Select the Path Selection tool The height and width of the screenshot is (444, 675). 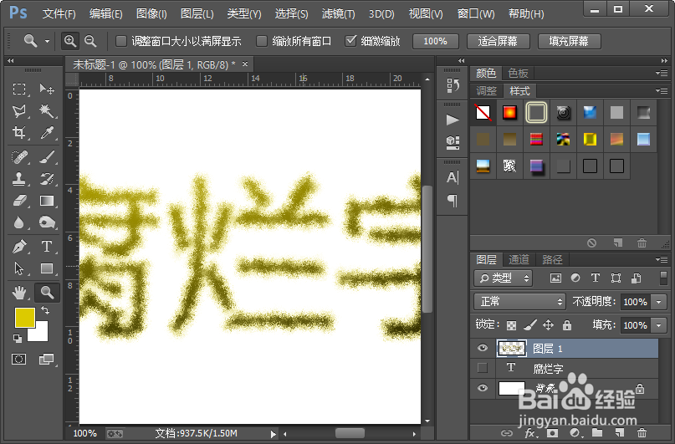[19, 268]
